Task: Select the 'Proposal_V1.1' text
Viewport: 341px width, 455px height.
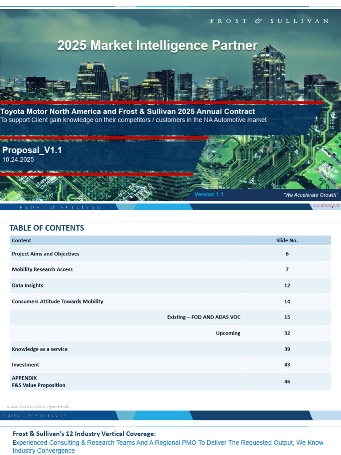Action: pyautogui.click(x=32, y=150)
